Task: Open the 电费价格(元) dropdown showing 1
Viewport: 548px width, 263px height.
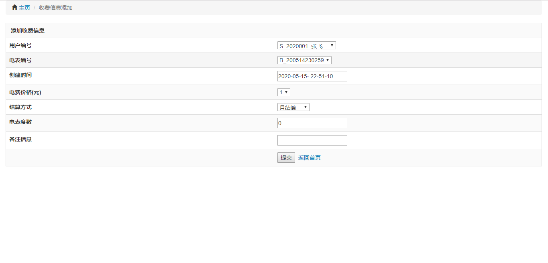Action: point(284,92)
